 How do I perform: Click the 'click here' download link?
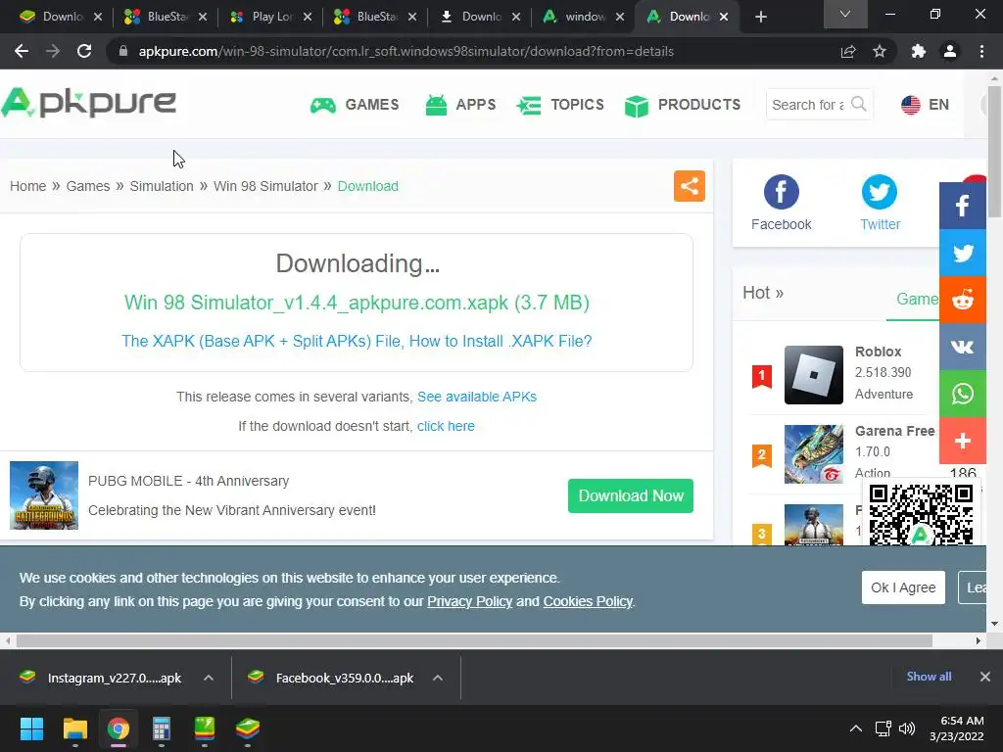point(446,426)
